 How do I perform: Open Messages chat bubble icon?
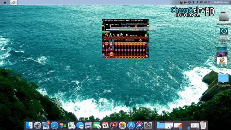tap(80, 125)
